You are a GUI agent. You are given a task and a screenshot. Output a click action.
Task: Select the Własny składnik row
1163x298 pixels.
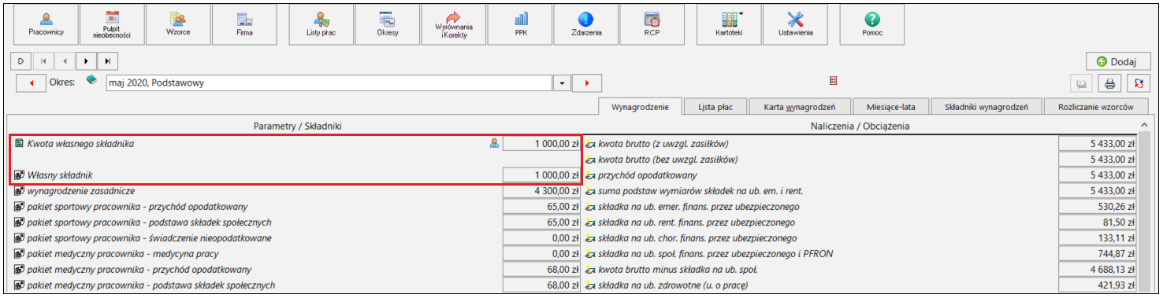[296, 175]
